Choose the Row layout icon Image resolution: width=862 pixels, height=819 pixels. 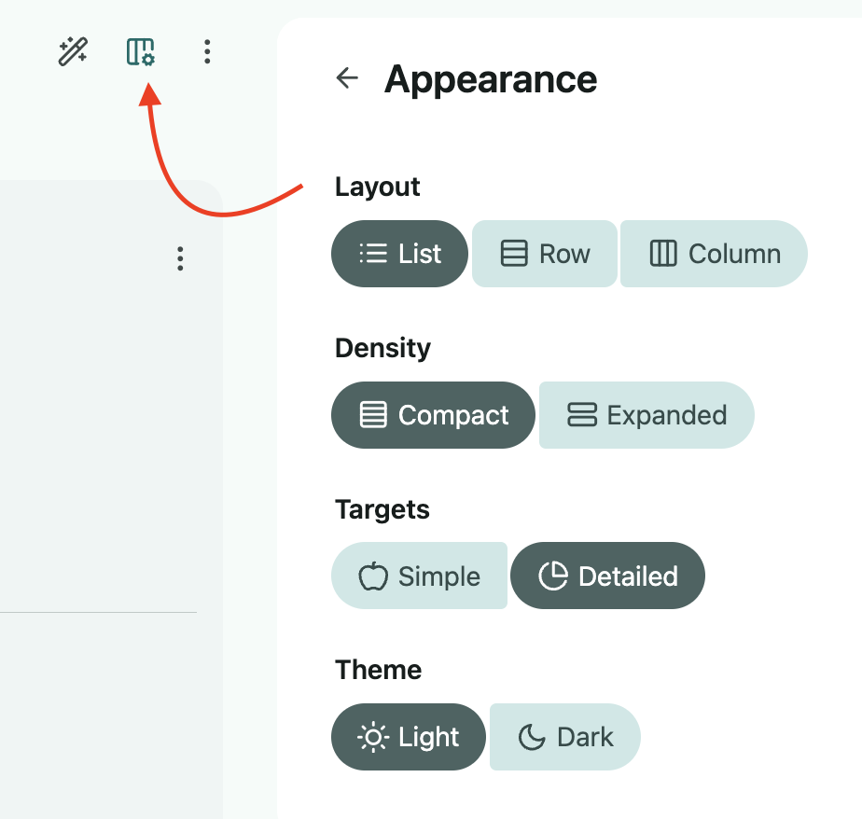tap(514, 254)
